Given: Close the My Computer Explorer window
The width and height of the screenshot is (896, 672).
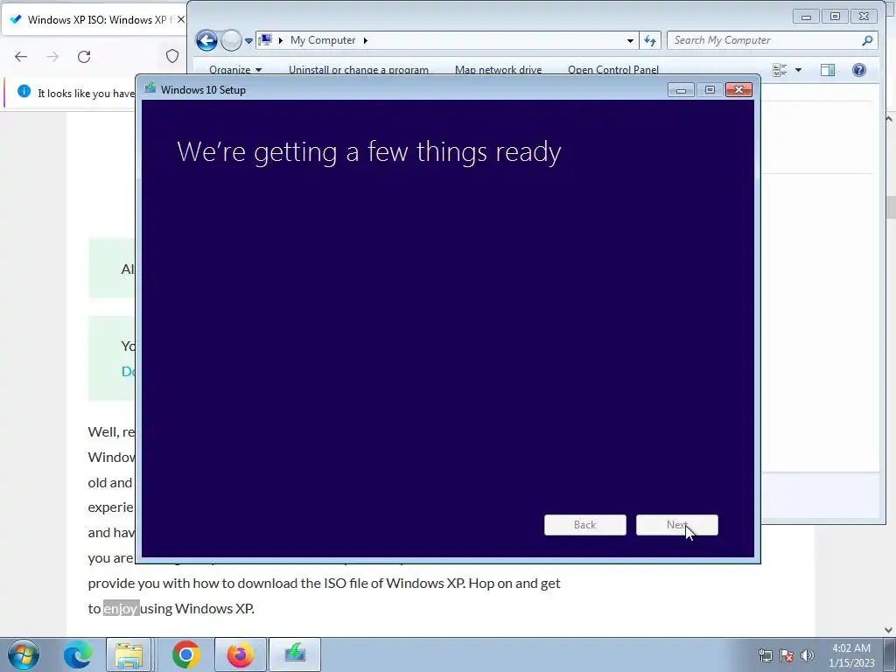Looking at the screenshot, I should pyautogui.click(x=864, y=17).
